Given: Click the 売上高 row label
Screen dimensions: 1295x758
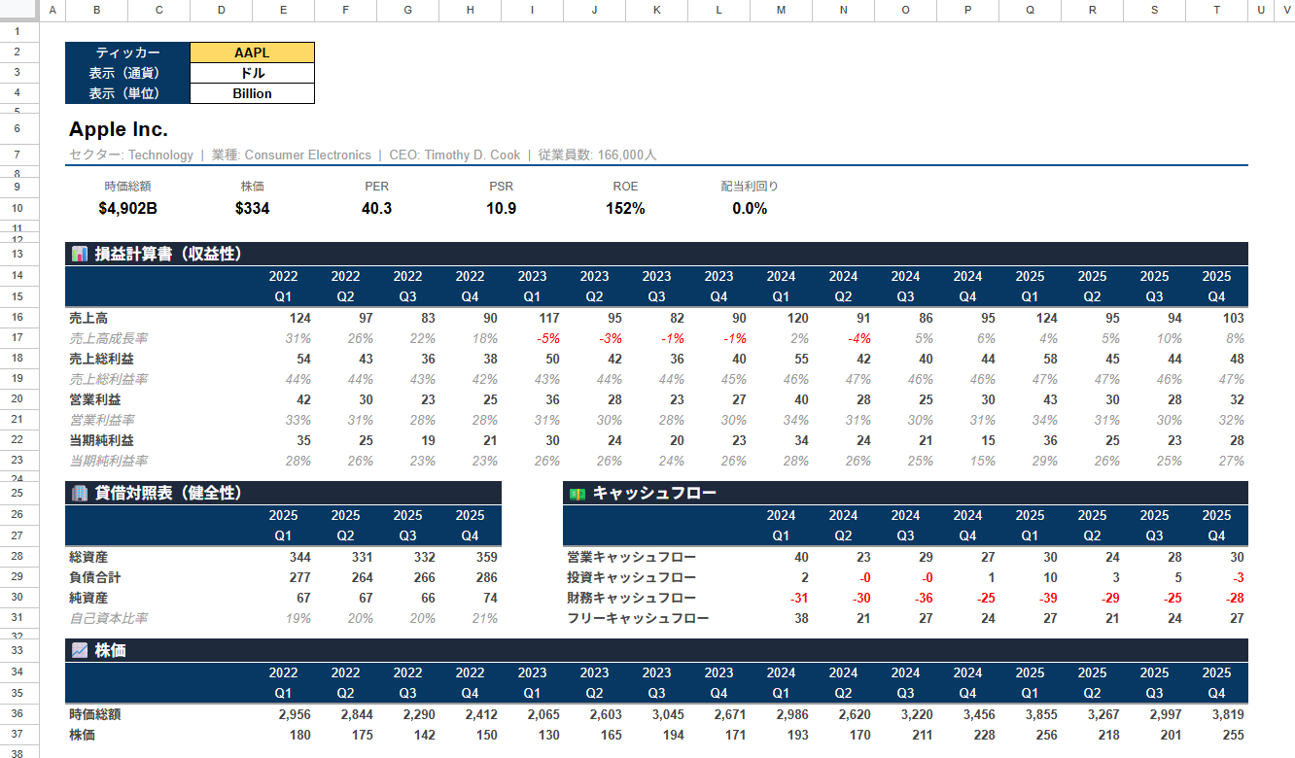Looking at the screenshot, I should [x=88, y=318].
